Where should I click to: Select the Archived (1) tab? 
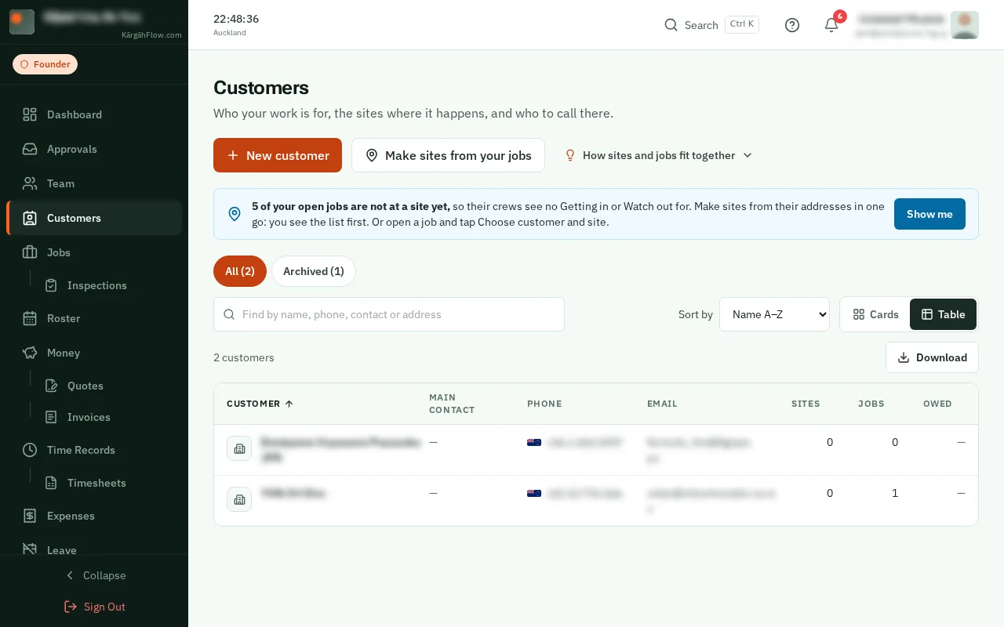coord(314,271)
